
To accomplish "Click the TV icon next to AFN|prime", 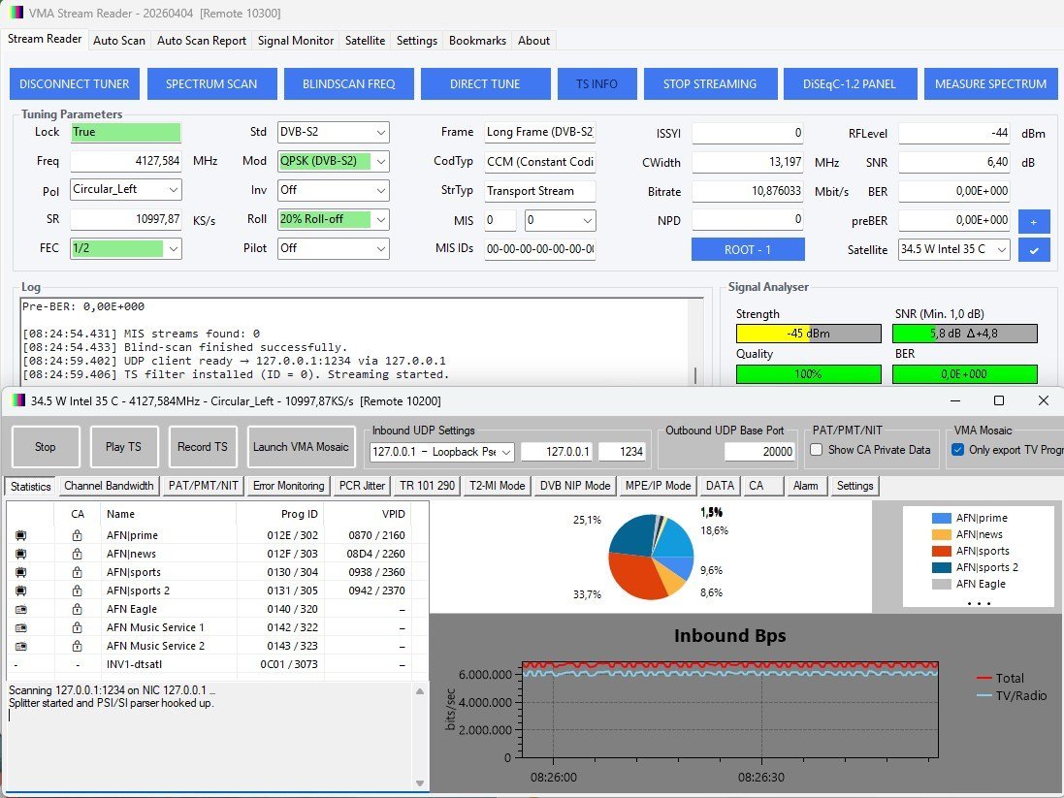I will [20, 535].
